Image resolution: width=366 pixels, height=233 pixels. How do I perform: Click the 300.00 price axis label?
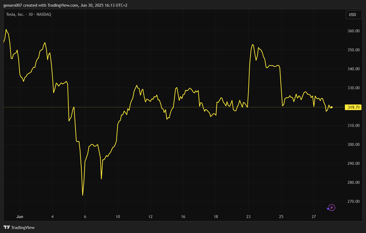(x=353, y=145)
